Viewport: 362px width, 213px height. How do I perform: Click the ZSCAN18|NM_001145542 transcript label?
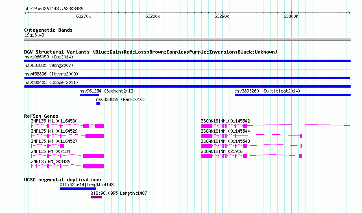coord(226,121)
